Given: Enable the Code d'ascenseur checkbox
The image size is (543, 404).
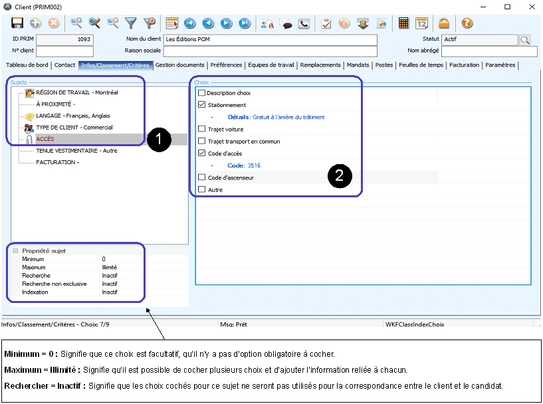Looking at the screenshot, I should coord(202,177).
